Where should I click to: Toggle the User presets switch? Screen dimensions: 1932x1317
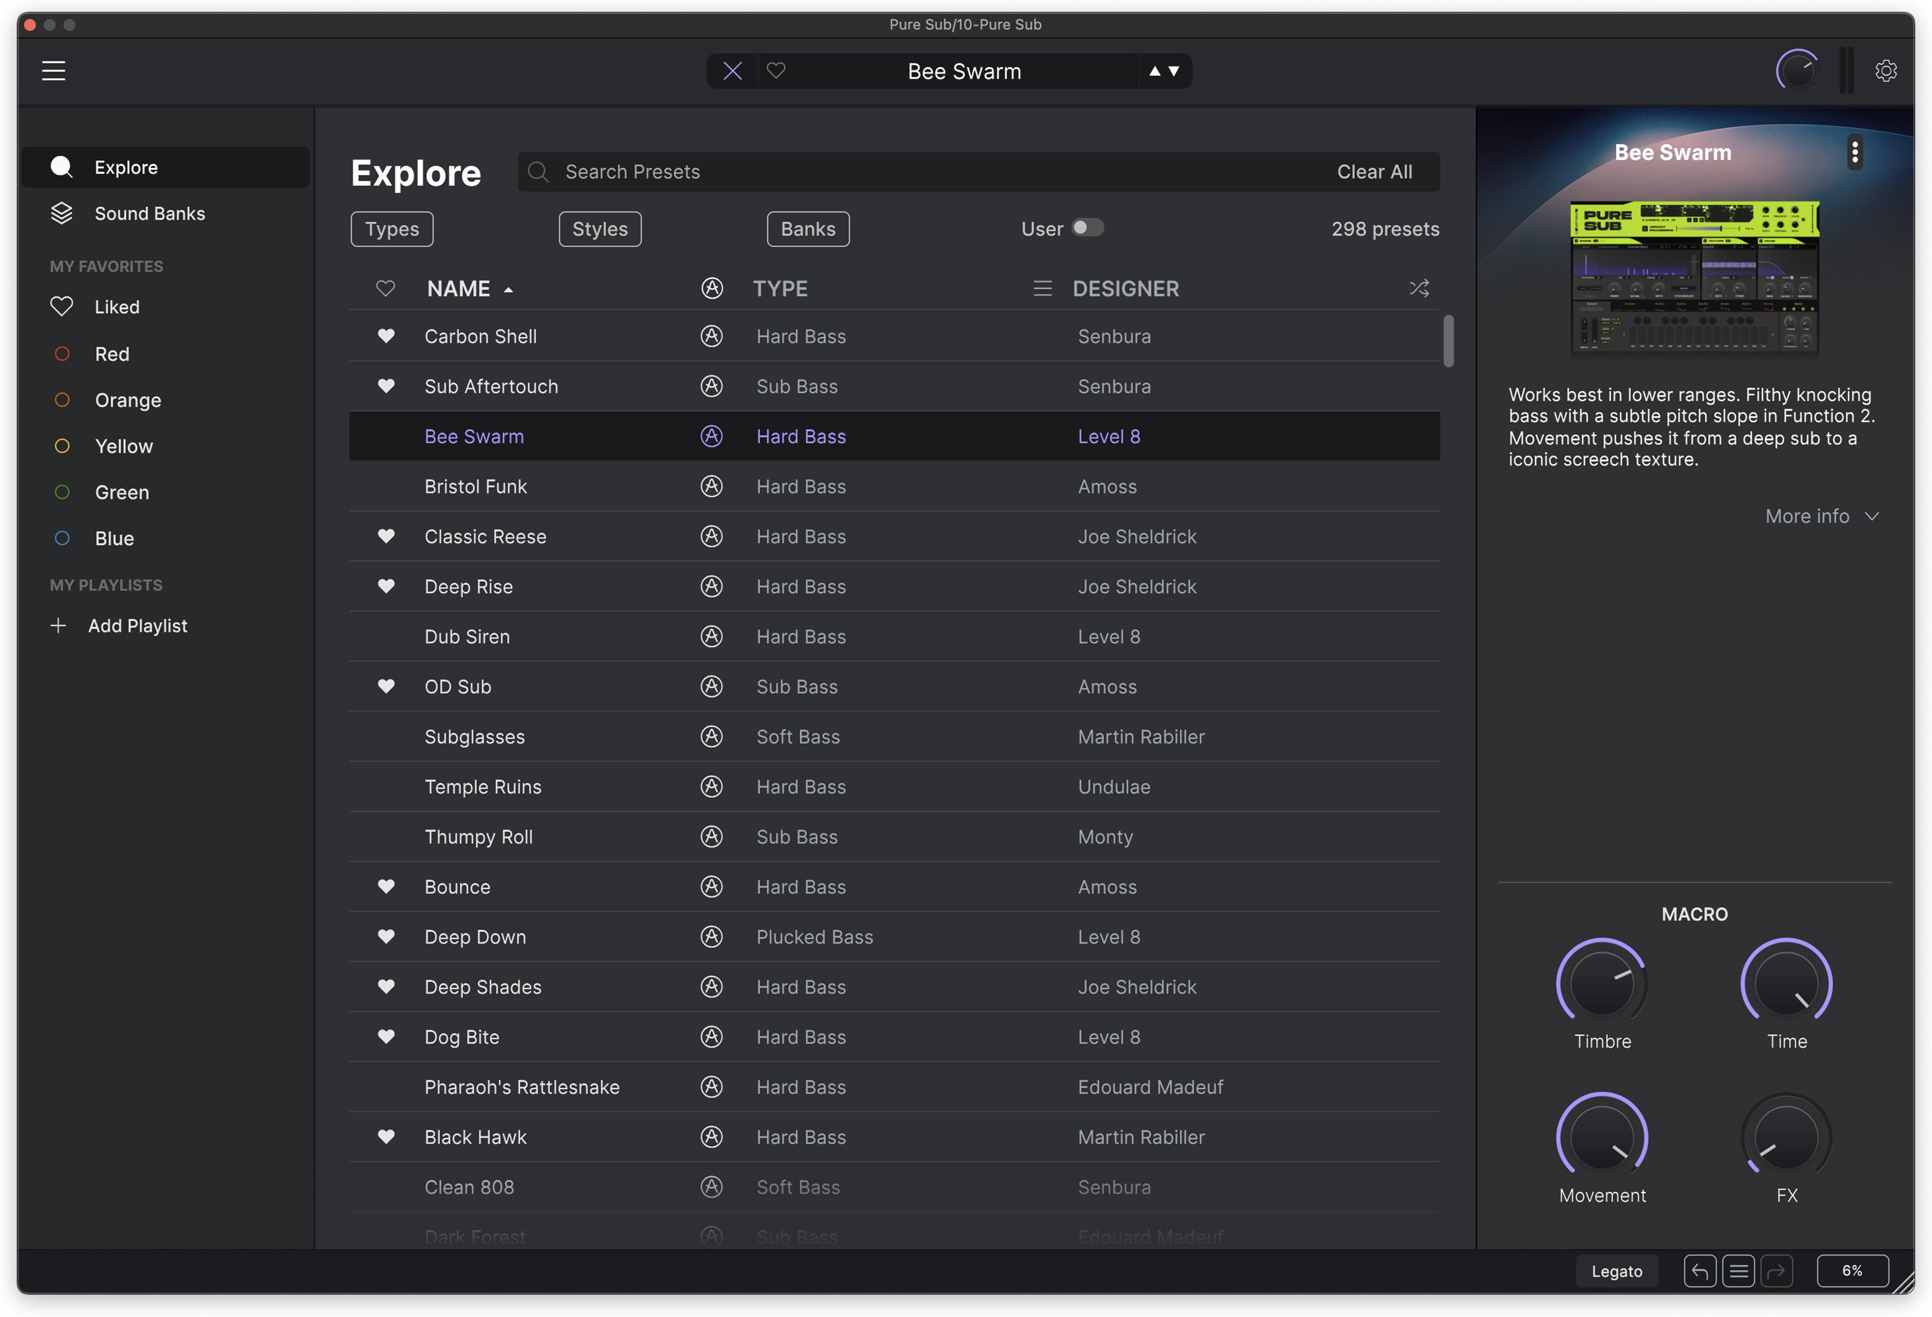pos(1088,228)
